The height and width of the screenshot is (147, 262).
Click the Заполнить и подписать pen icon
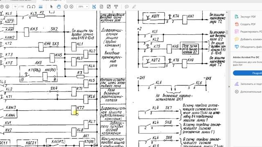(237, 84)
